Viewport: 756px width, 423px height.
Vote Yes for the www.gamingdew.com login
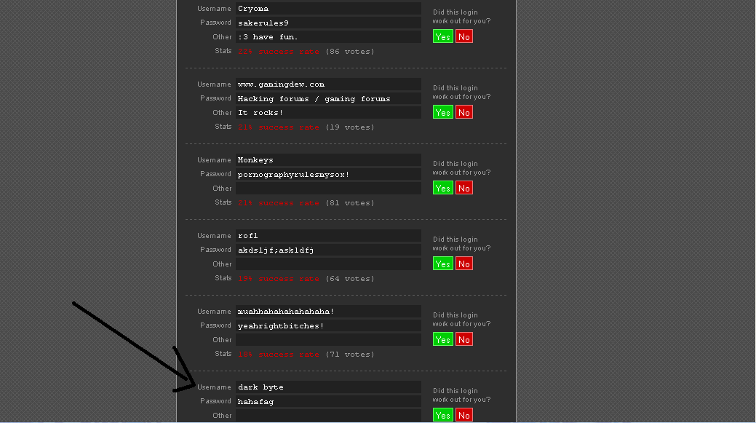coord(442,112)
